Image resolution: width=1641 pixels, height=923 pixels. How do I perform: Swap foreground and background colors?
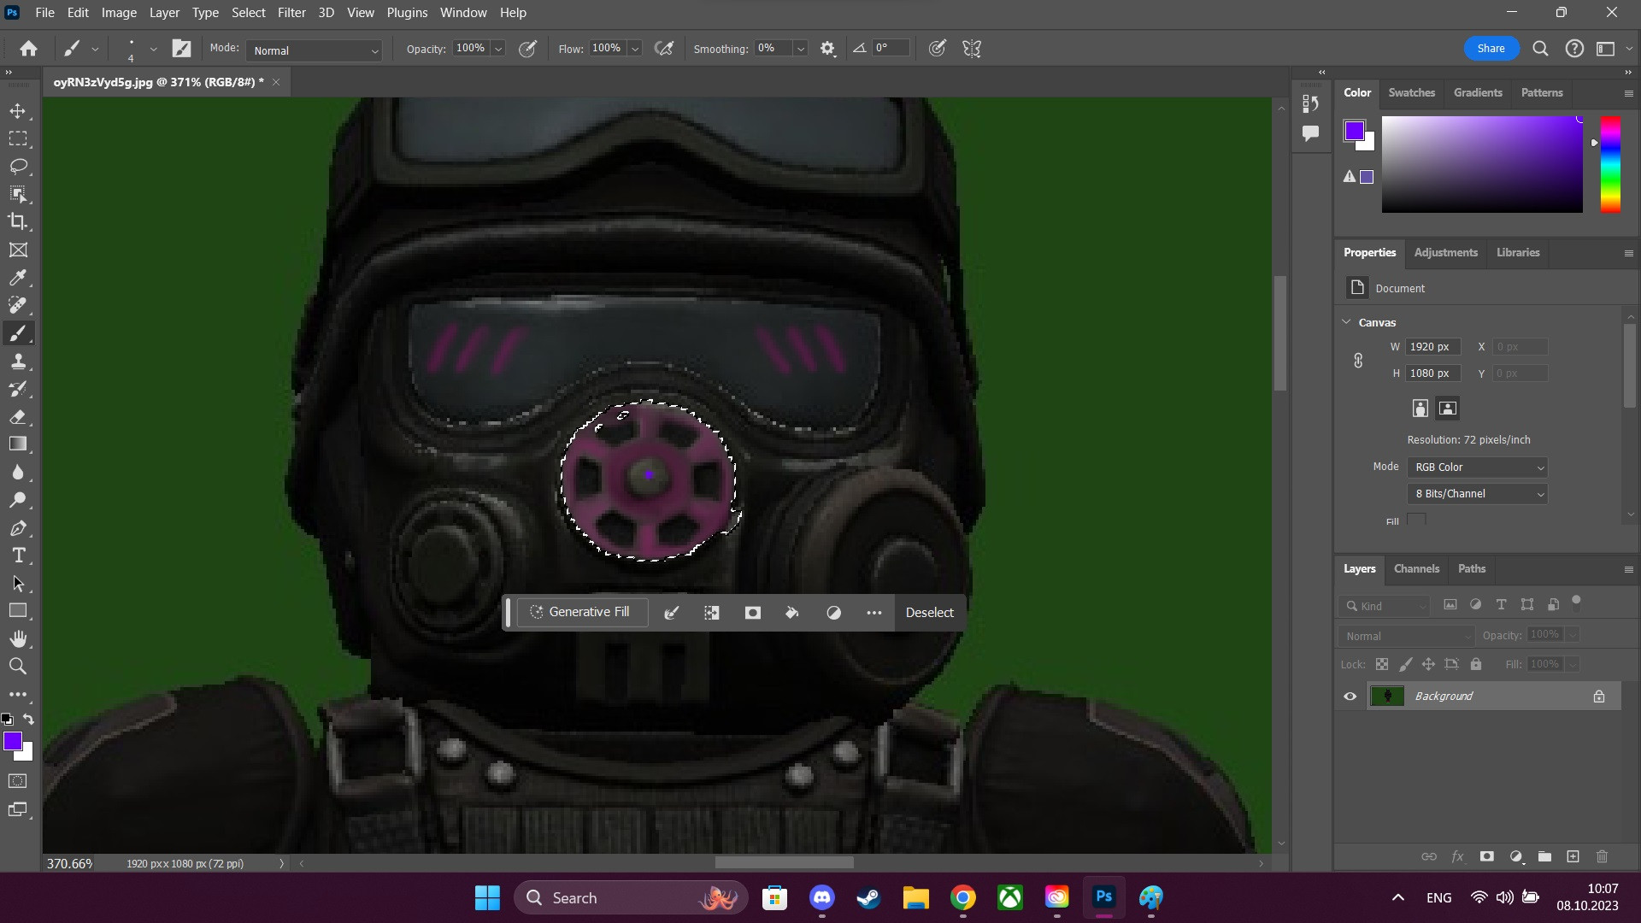(x=29, y=719)
